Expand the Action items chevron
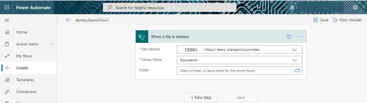367x103 pixels. coord(52,44)
